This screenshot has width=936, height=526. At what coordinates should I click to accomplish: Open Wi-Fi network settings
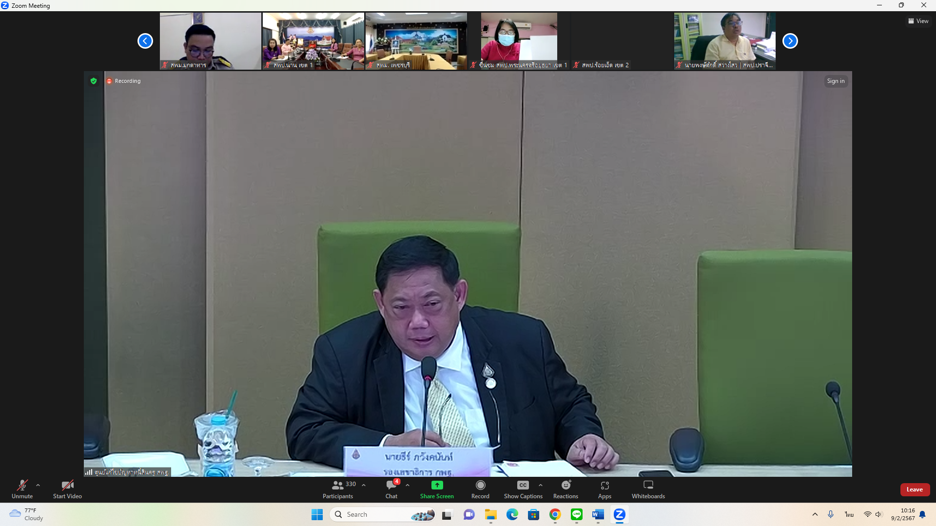click(868, 514)
